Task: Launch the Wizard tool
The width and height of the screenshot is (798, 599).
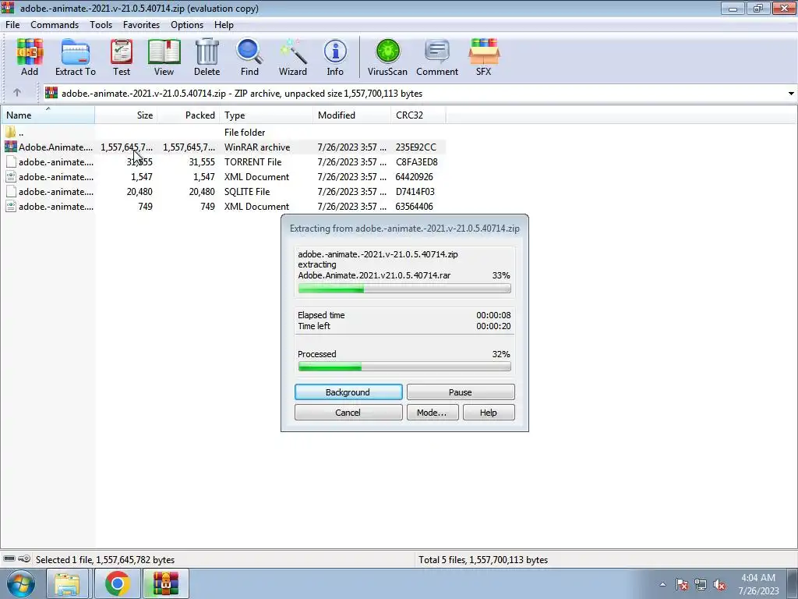Action: click(x=293, y=57)
